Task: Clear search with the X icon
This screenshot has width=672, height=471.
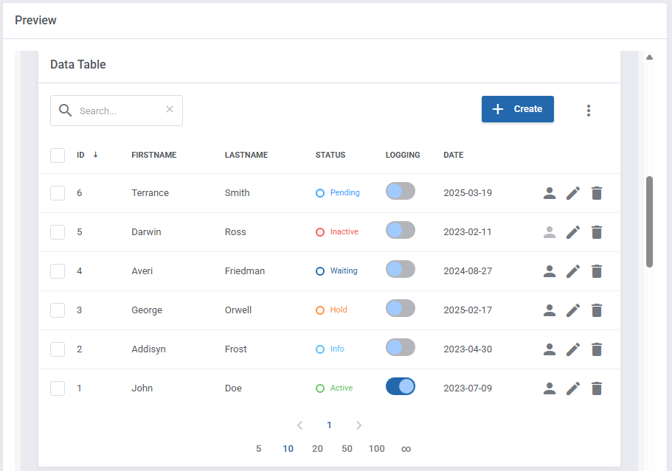Action: point(170,110)
